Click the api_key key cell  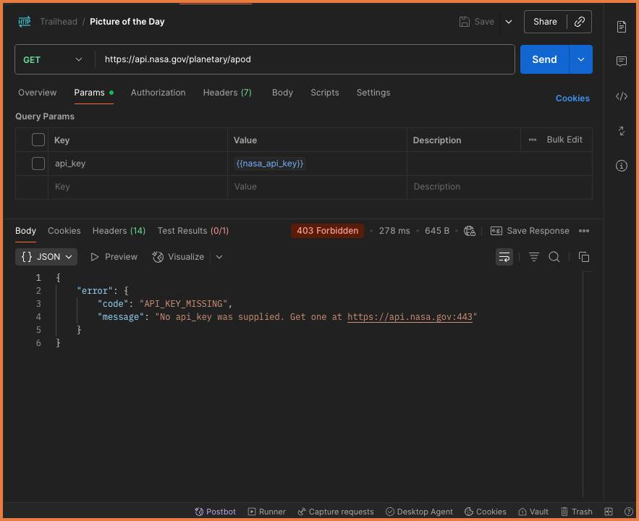pyautogui.click(x=137, y=164)
